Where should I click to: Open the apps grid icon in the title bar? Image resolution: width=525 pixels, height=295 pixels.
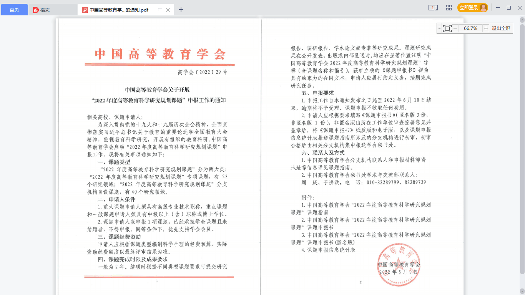coord(449,8)
